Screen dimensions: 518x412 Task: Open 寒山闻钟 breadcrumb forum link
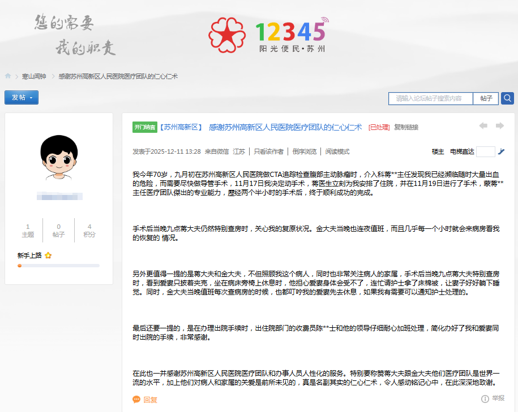click(34, 76)
